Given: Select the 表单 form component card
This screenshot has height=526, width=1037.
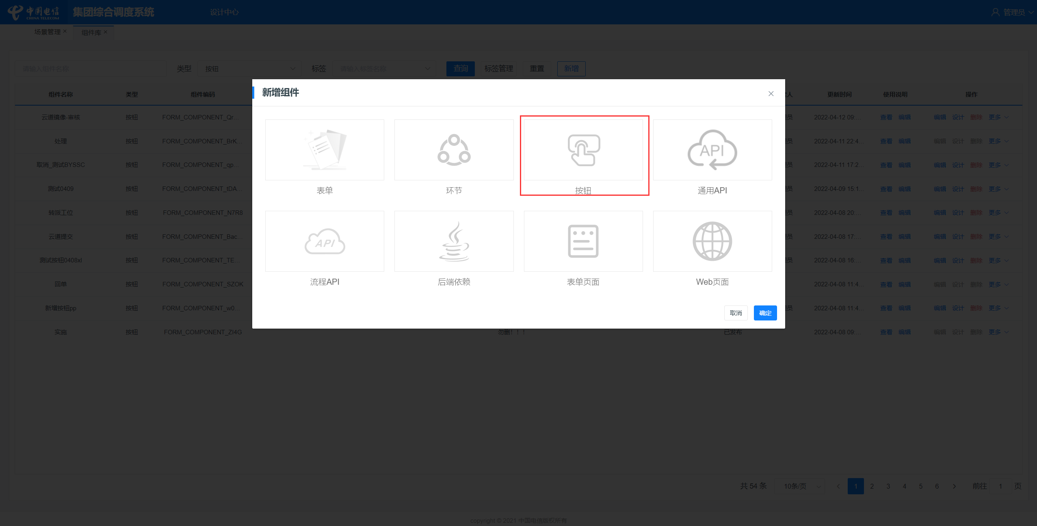Looking at the screenshot, I should point(324,150).
